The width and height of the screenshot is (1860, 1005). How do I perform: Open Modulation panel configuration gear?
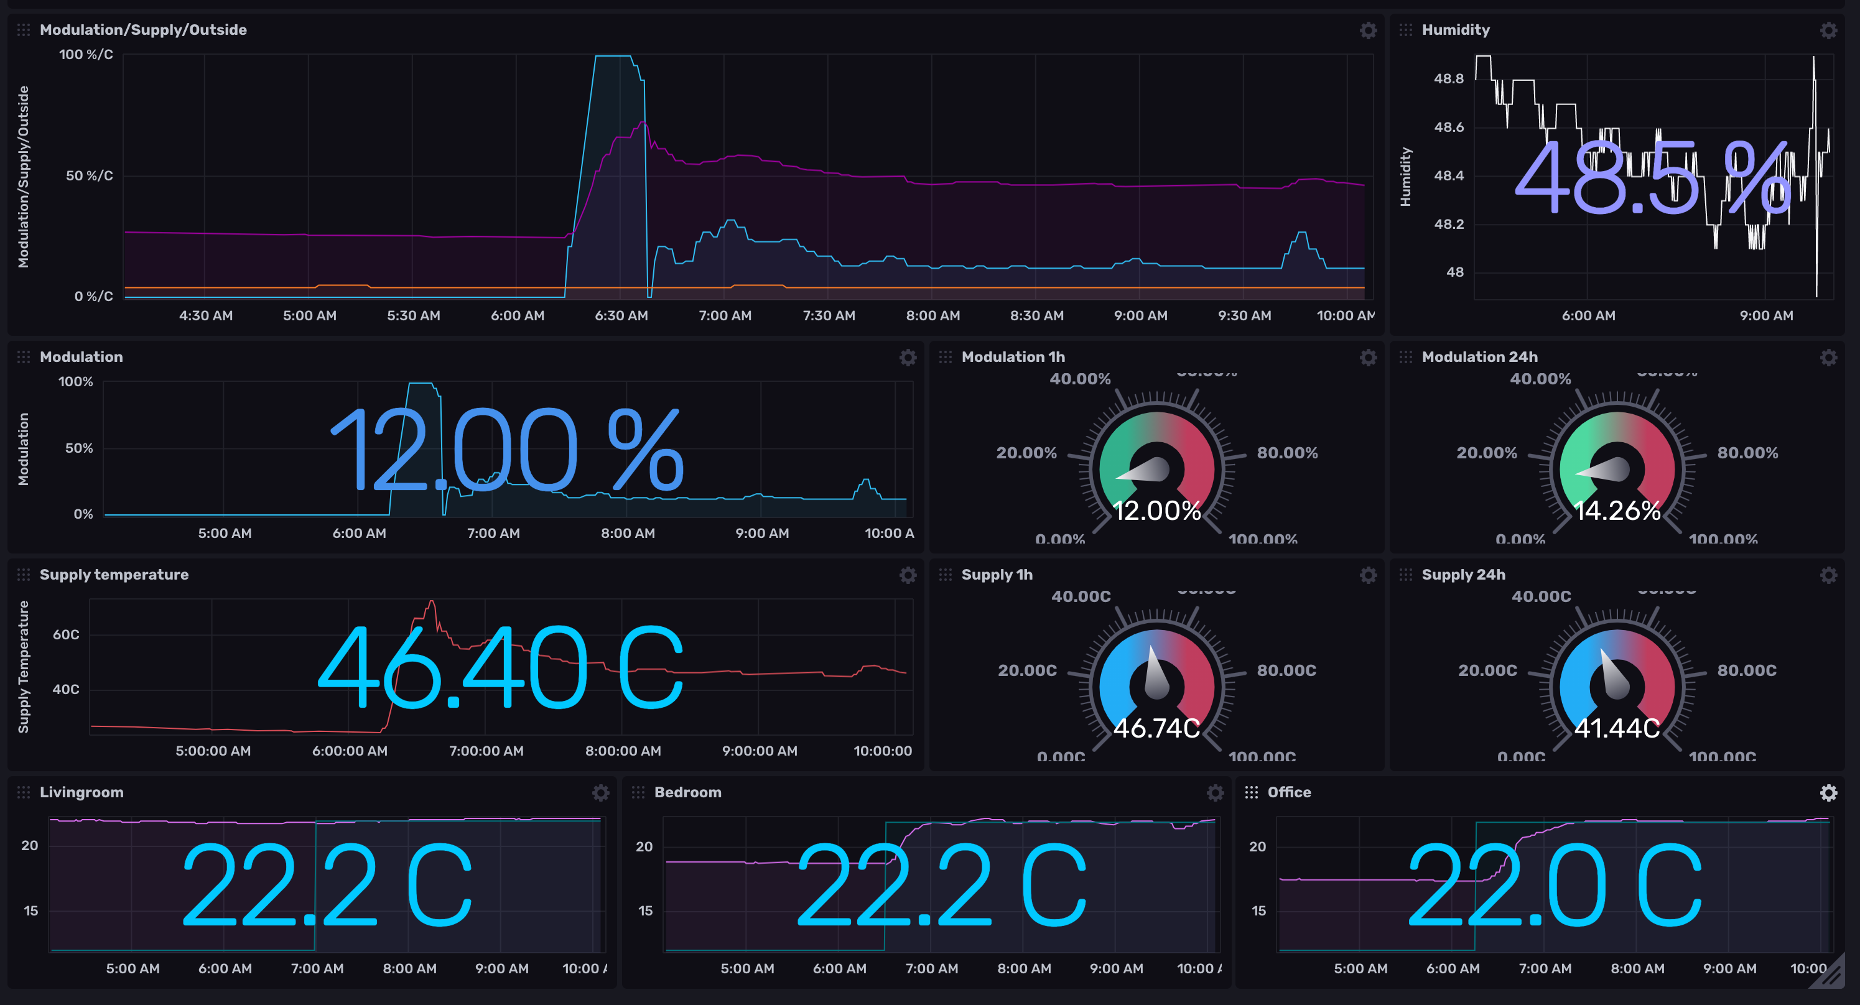point(908,358)
